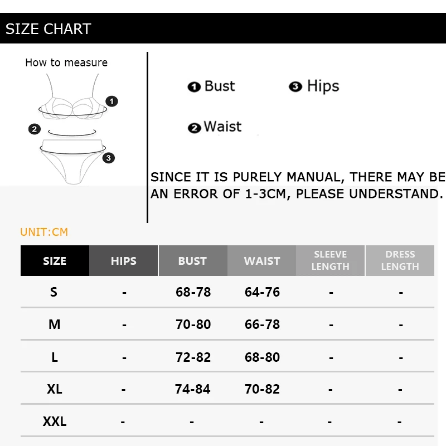The image size is (446, 446).
Task: Click the XL size row label
Action: pyautogui.click(x=54, y=389)
